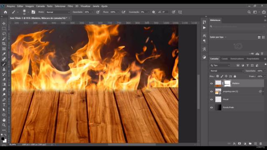Select the Rectangular Marquee tool
Screen dimensions: 267x150
4,29
